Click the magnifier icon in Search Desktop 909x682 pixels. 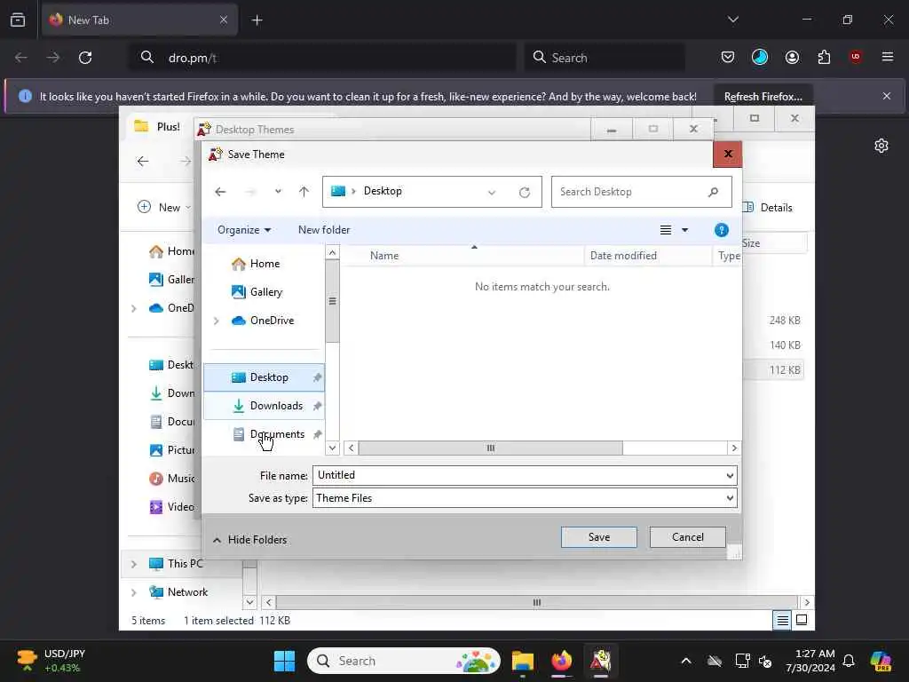click(x=713, y=192)
